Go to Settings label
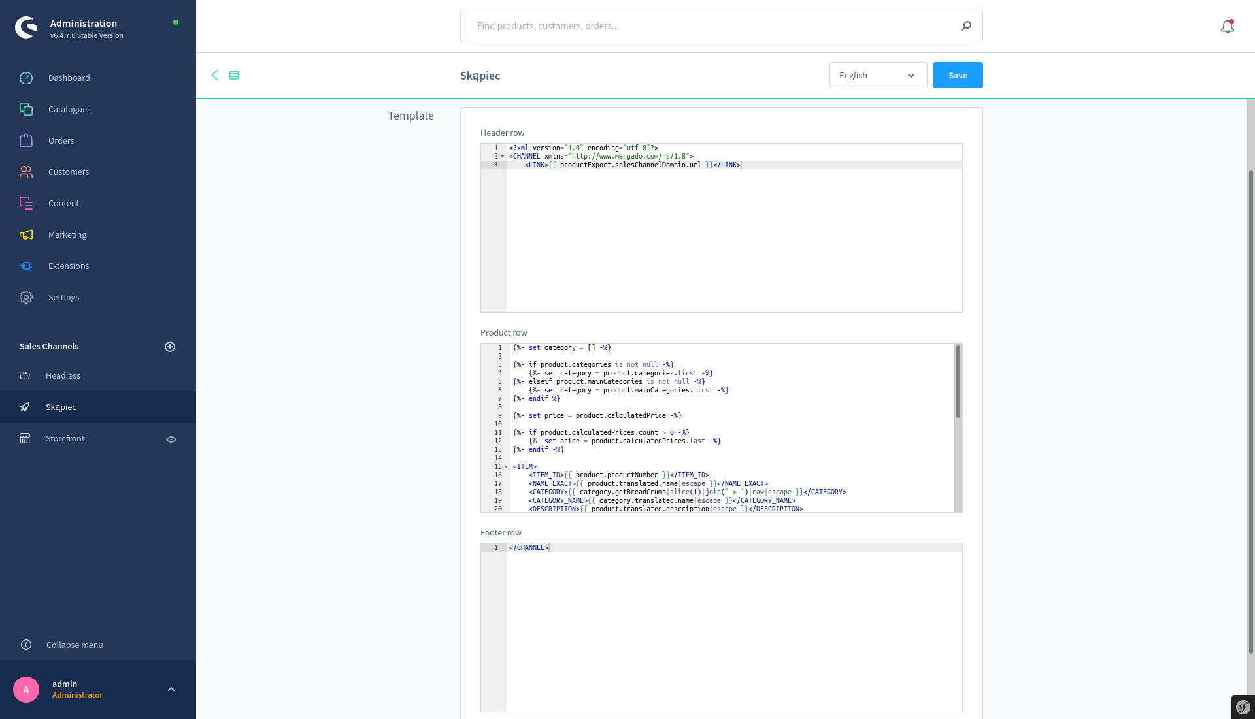This screenshot has width=1255, height=719. coord(63,297)
